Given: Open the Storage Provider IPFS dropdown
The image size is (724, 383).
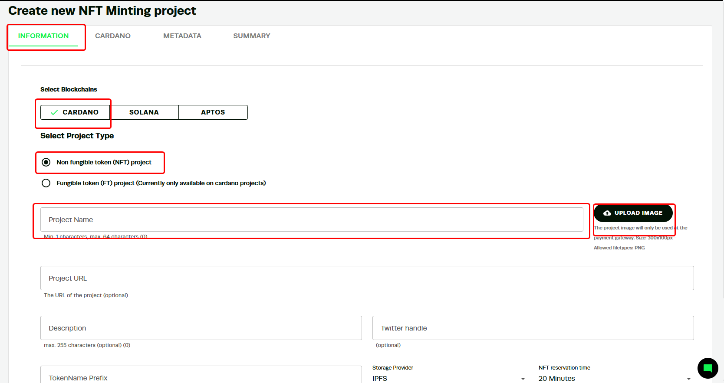Looking at the screenshot, I should (449, 378).
